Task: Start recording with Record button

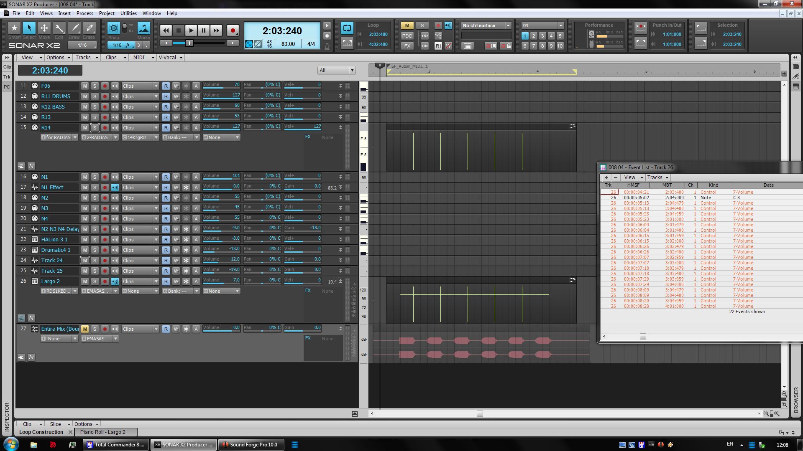Action: pos(233,30)
